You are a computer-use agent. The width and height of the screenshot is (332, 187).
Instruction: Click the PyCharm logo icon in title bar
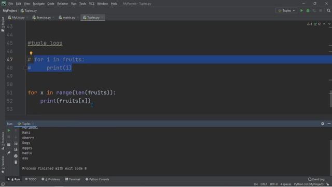[4, 4]
